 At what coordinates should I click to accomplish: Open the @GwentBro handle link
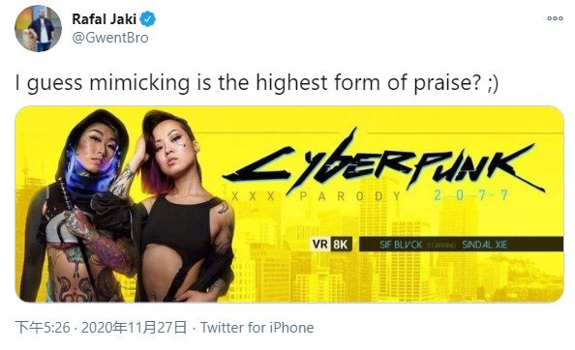click(110, 38)
